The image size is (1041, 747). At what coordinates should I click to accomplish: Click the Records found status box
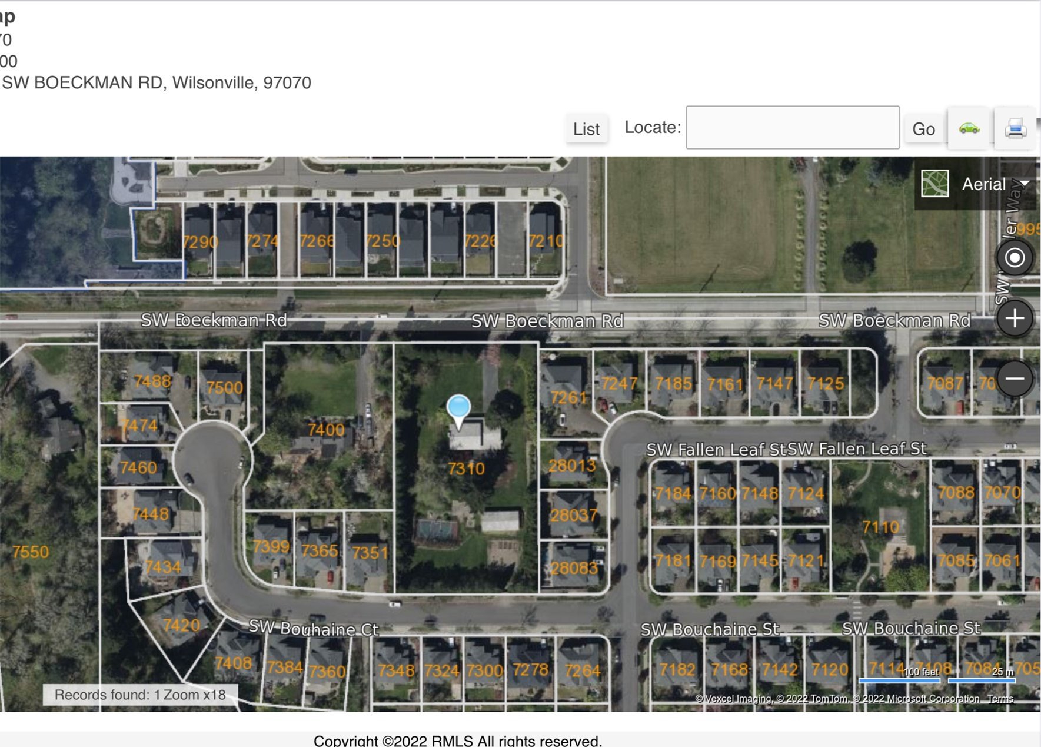pyautogui.click(x=140, y=695)
